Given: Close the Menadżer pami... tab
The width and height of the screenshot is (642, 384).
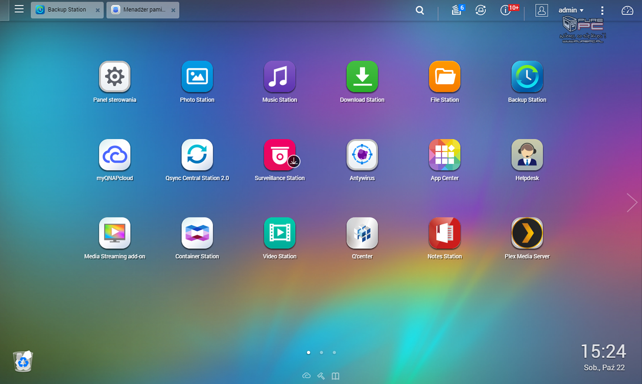Looking at the screenshot, I should click(x=173, y=10).
